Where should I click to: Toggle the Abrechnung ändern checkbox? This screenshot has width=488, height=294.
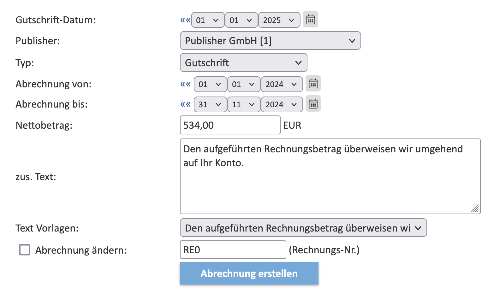pyautogui.click(x=25, y=250)
